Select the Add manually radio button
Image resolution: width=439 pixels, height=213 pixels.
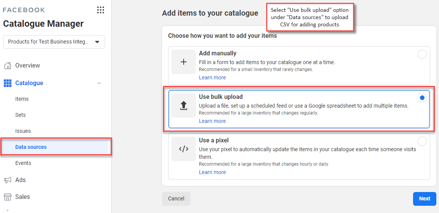tap(422, 54)
